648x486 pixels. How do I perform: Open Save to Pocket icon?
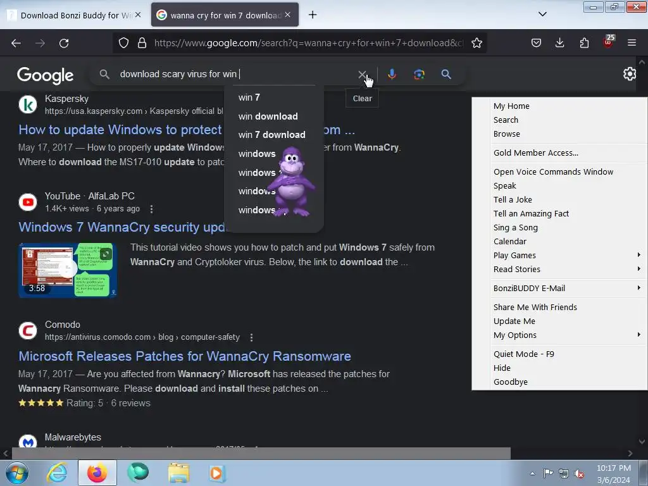(536, 43)
